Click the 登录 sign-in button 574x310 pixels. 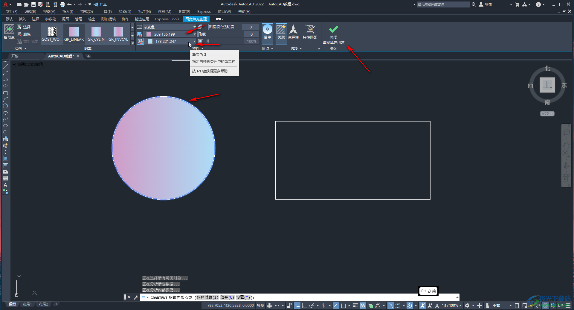486,4
